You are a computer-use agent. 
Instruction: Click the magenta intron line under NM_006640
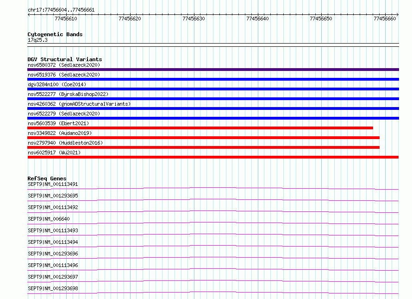point(213,223)
